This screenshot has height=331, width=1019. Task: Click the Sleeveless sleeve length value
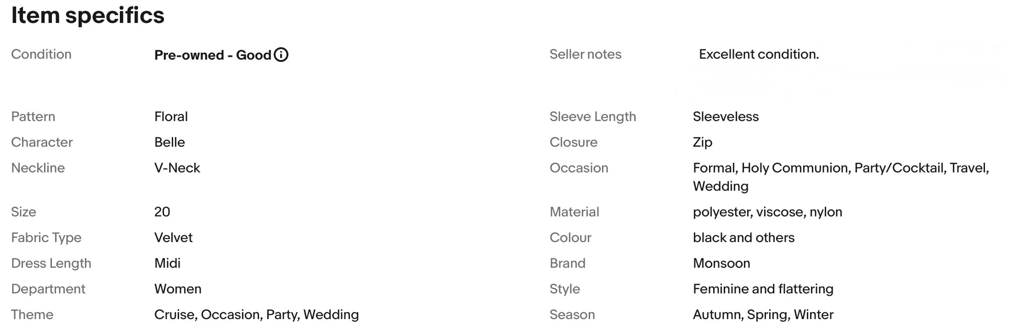tap(726, 117)
